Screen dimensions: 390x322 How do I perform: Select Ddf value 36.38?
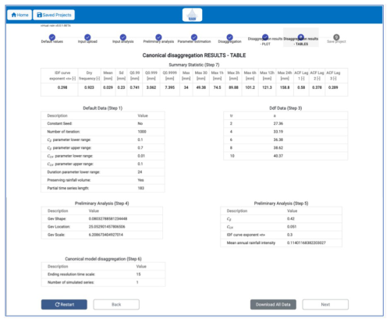coord(278,140)
